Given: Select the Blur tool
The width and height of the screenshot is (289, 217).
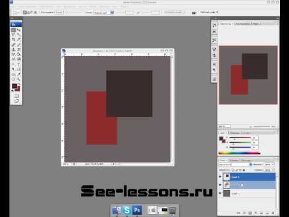Looking at the screenshot, I should (x=13, y=59).
